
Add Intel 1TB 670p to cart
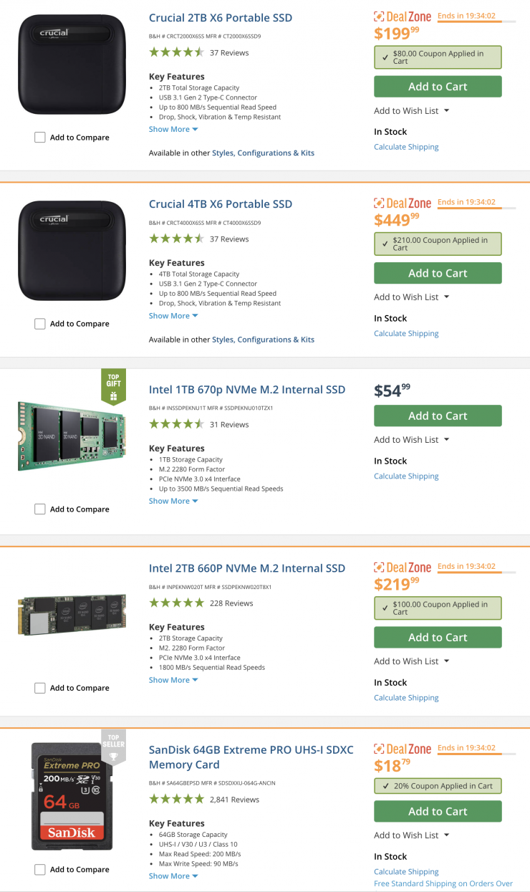[438, 416]
